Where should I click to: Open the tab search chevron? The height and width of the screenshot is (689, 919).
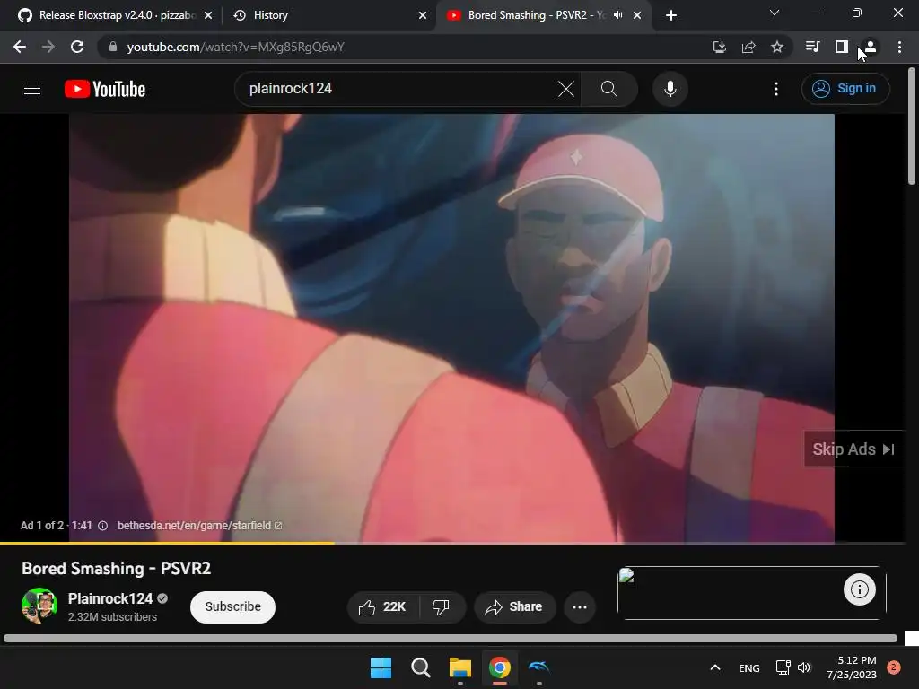[775, 13]
